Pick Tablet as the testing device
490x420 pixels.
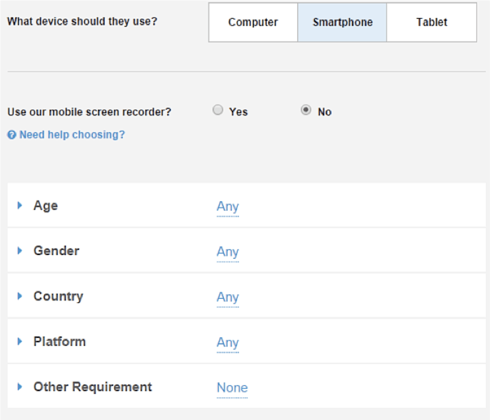[431, 22]
